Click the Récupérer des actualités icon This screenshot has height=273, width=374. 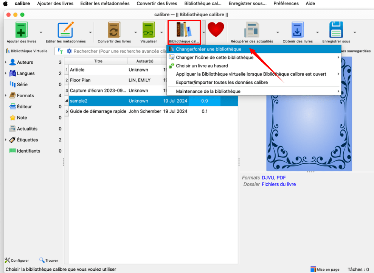pos(251,30)
